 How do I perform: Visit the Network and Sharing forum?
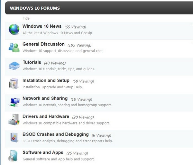[45, 99]
